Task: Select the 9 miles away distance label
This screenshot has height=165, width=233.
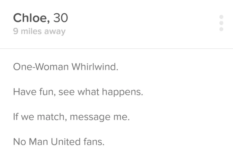Action: click(x=39, y=31)
